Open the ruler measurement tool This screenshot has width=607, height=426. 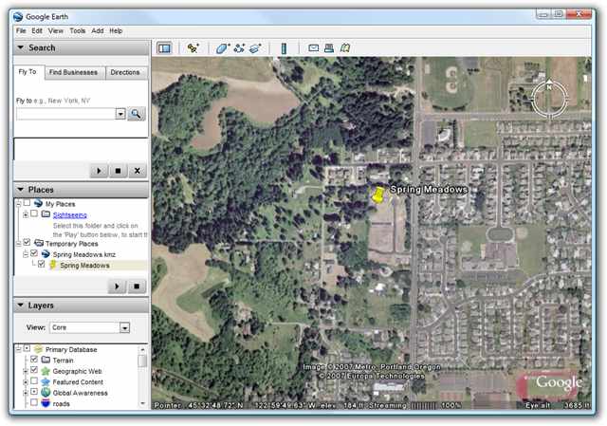click(x=284, y=48)
